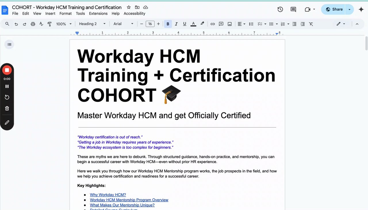Open the checklist options dropdown
Screen dimensions: 368x210
click(265, 24)
